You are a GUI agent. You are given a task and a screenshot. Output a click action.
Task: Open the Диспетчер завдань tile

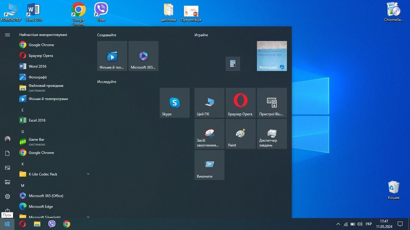click(x=272, y=134)
